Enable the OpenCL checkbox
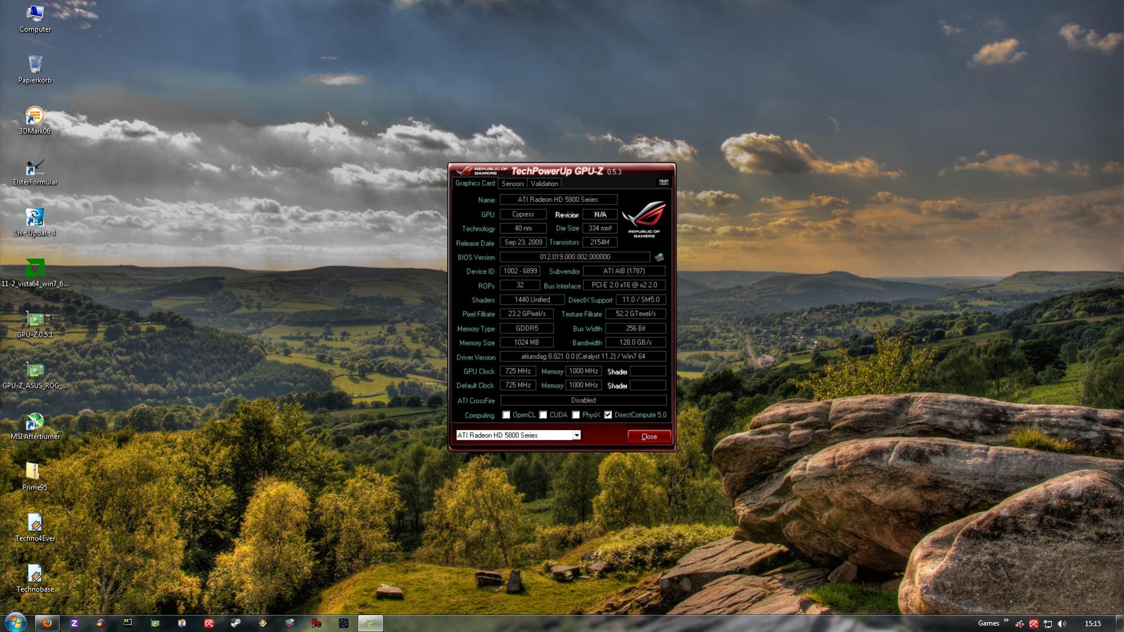This screenshot has width=1124, height=632. (506, 415)
